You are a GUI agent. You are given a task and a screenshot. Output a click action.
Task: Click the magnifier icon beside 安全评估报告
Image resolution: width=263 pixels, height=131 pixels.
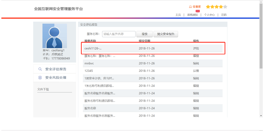40,69
